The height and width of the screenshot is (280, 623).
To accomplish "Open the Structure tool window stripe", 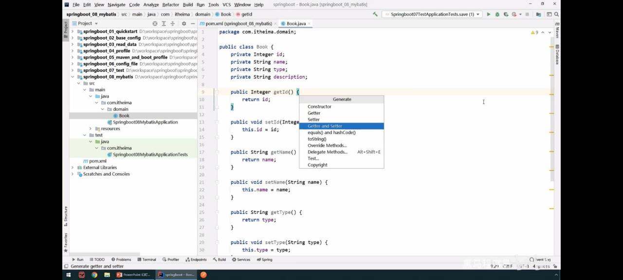I will 66,217.
